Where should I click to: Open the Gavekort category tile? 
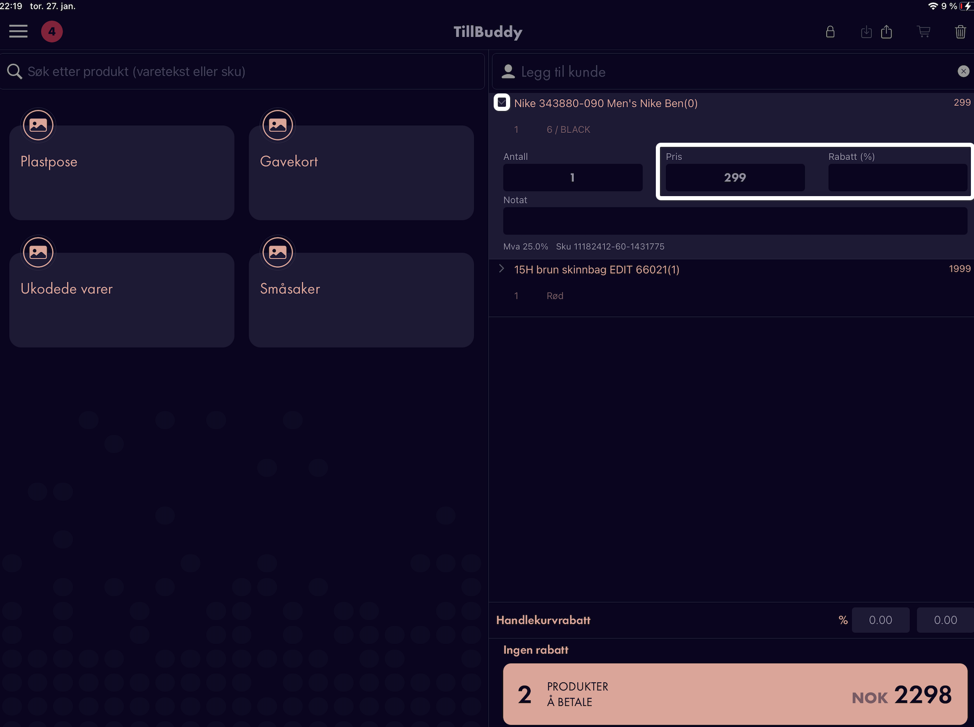(361, 173)
